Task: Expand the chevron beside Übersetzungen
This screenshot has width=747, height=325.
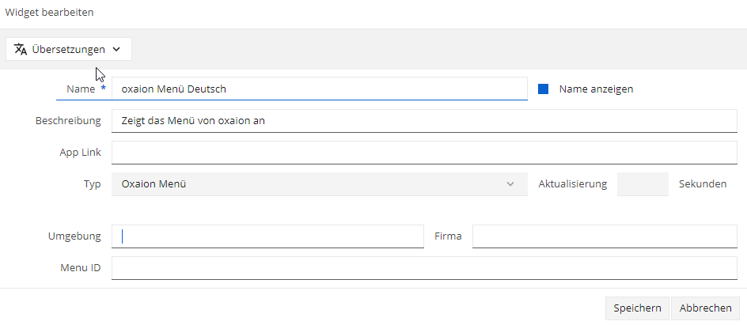Action: 117,49
